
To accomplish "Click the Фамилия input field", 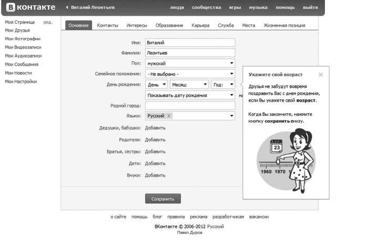I will point(190,53).
